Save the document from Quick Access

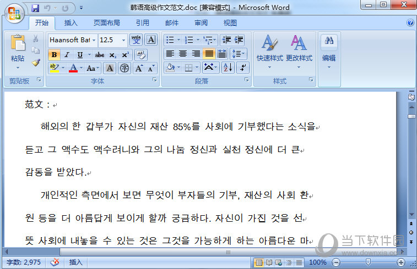coord(35,8)
